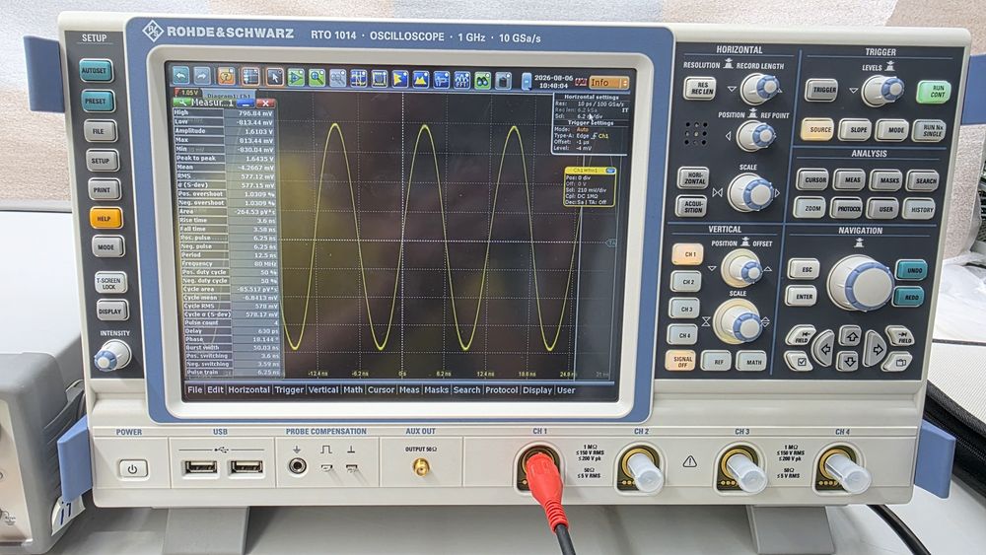Minimize the Ch1 signal label box
Viewport: 986px width, 555px height.
610,171
